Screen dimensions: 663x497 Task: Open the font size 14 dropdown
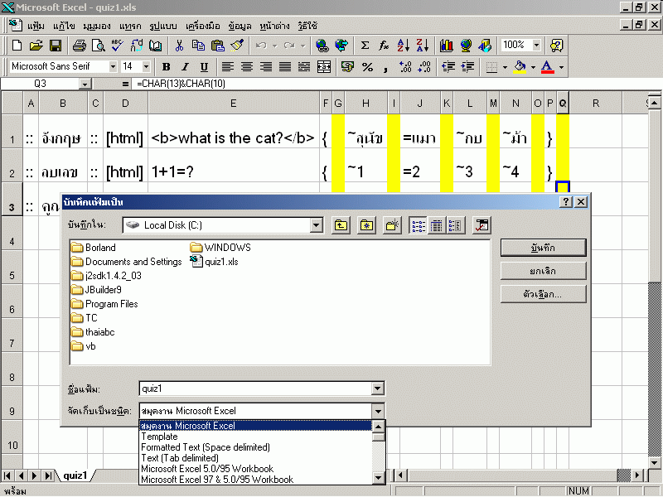pyautogui.click(x=146, y=66)
